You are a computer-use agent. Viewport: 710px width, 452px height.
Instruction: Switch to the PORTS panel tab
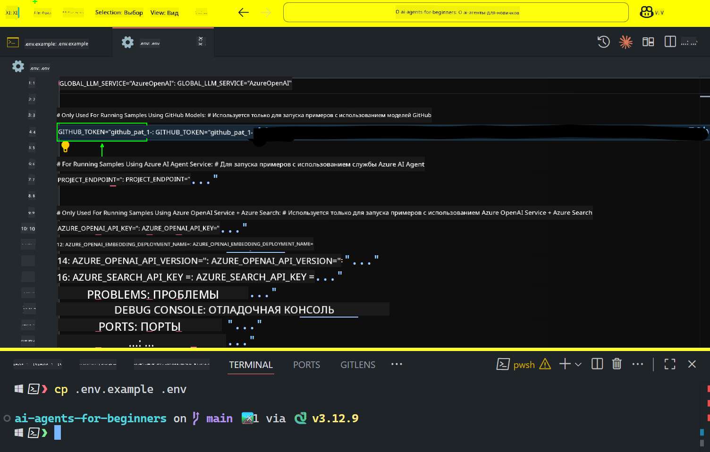click(306, 365)
